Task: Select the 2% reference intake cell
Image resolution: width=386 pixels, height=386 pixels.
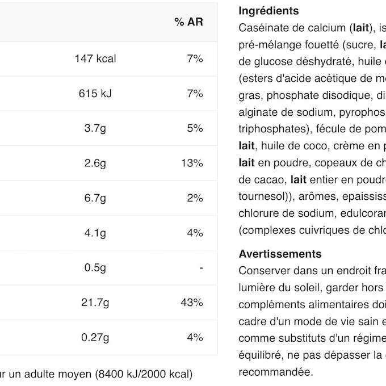Action: (195, 198)
